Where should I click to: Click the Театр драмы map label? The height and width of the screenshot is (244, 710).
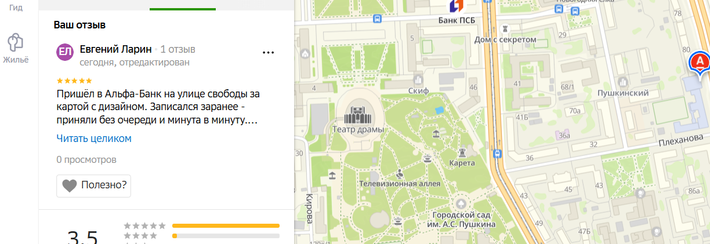pos(357,130)
